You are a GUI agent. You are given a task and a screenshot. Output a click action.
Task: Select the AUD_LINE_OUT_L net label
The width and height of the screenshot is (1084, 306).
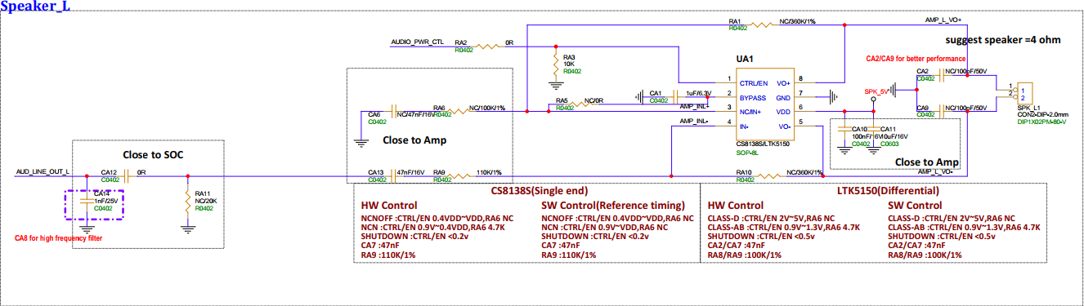43,172
